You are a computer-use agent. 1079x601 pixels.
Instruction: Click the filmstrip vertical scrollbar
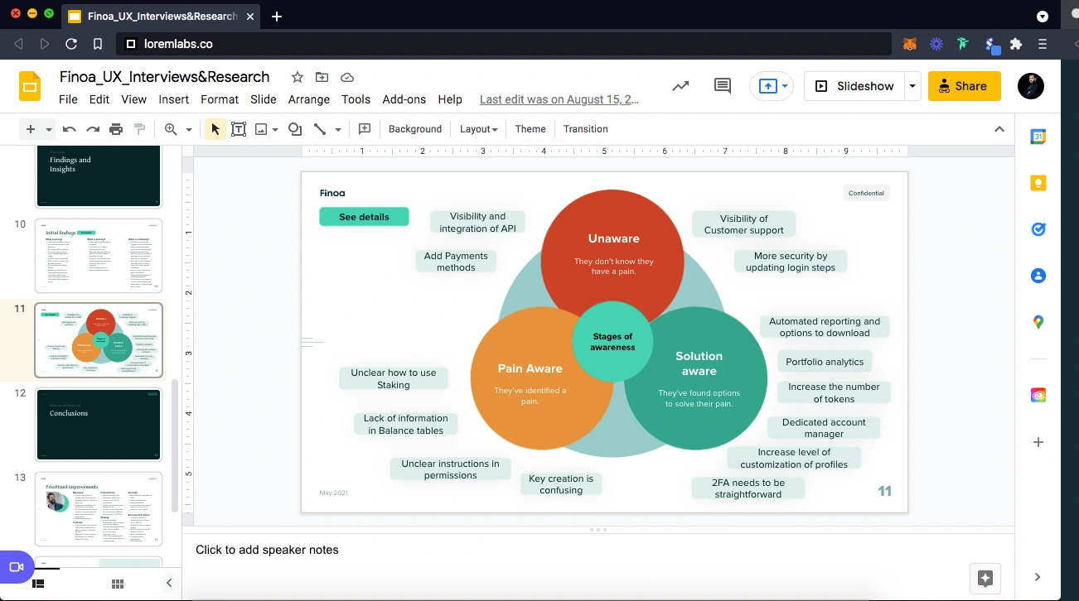pyautogui.click(x=174, y=445)
